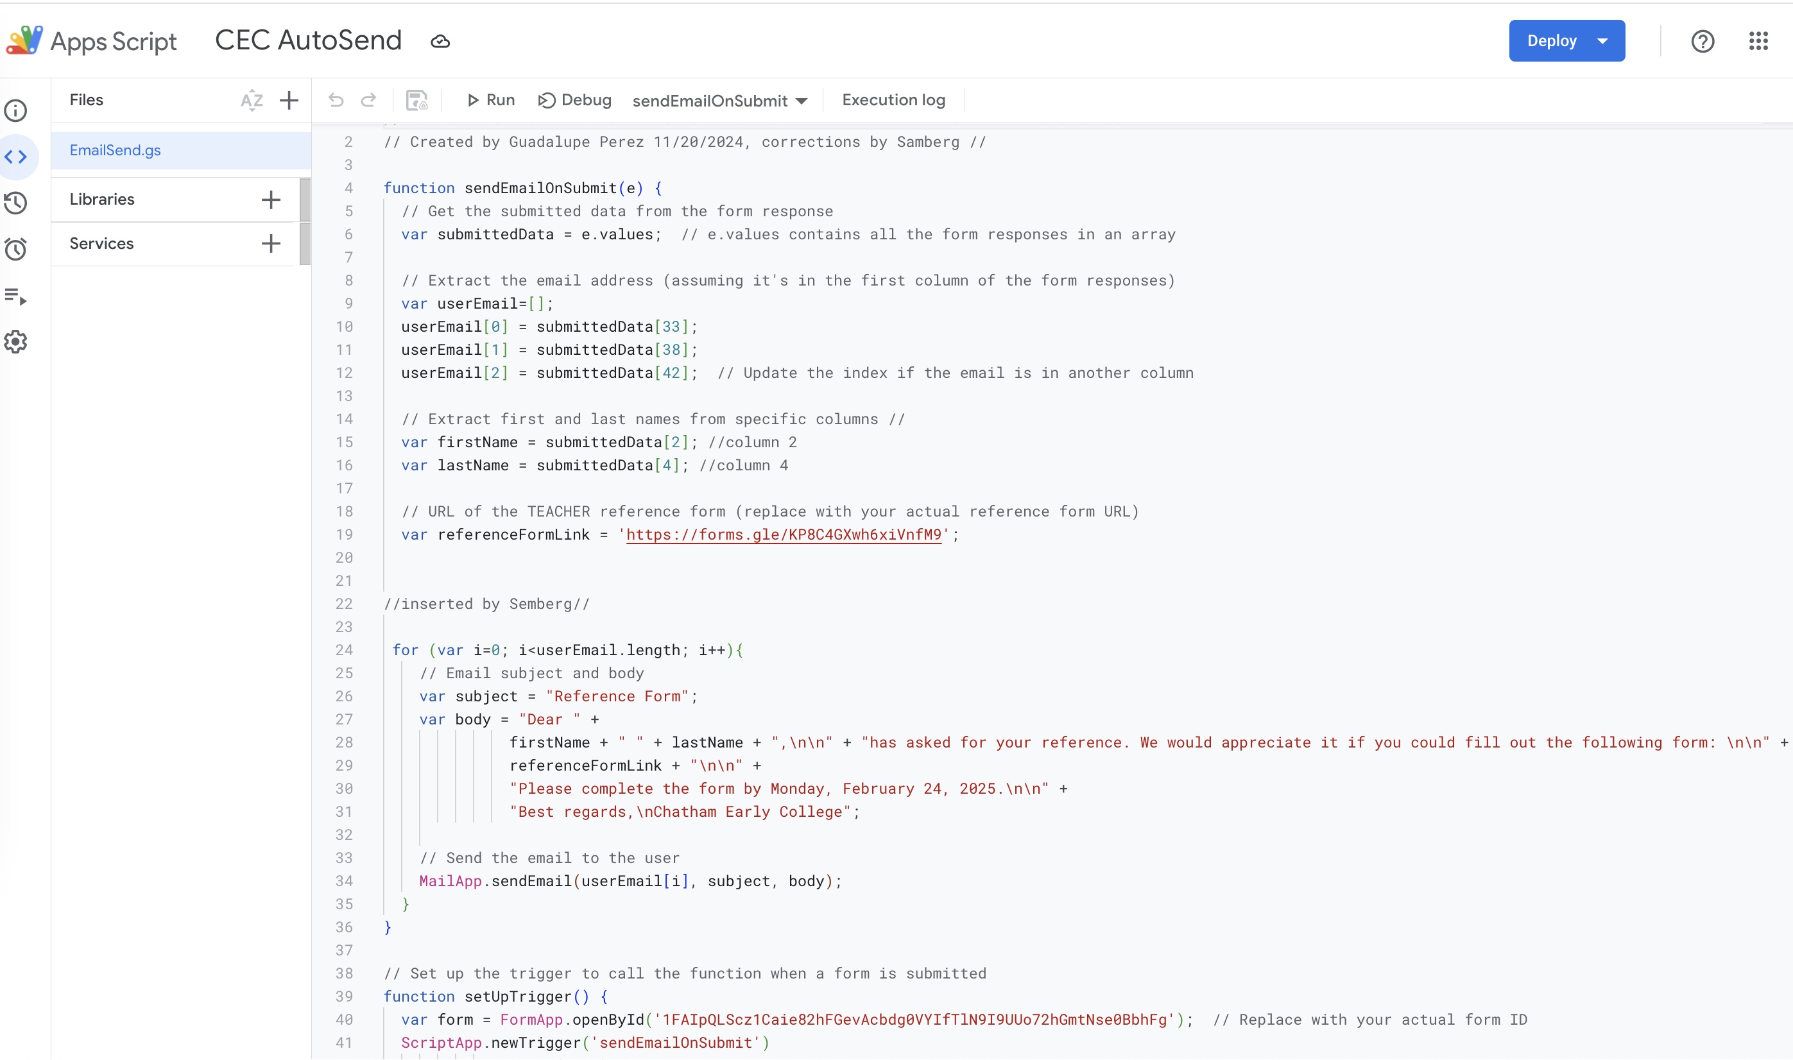Open Project Settings gear icon
This screenshot has width=1793, height=1060.
[15, 342]
